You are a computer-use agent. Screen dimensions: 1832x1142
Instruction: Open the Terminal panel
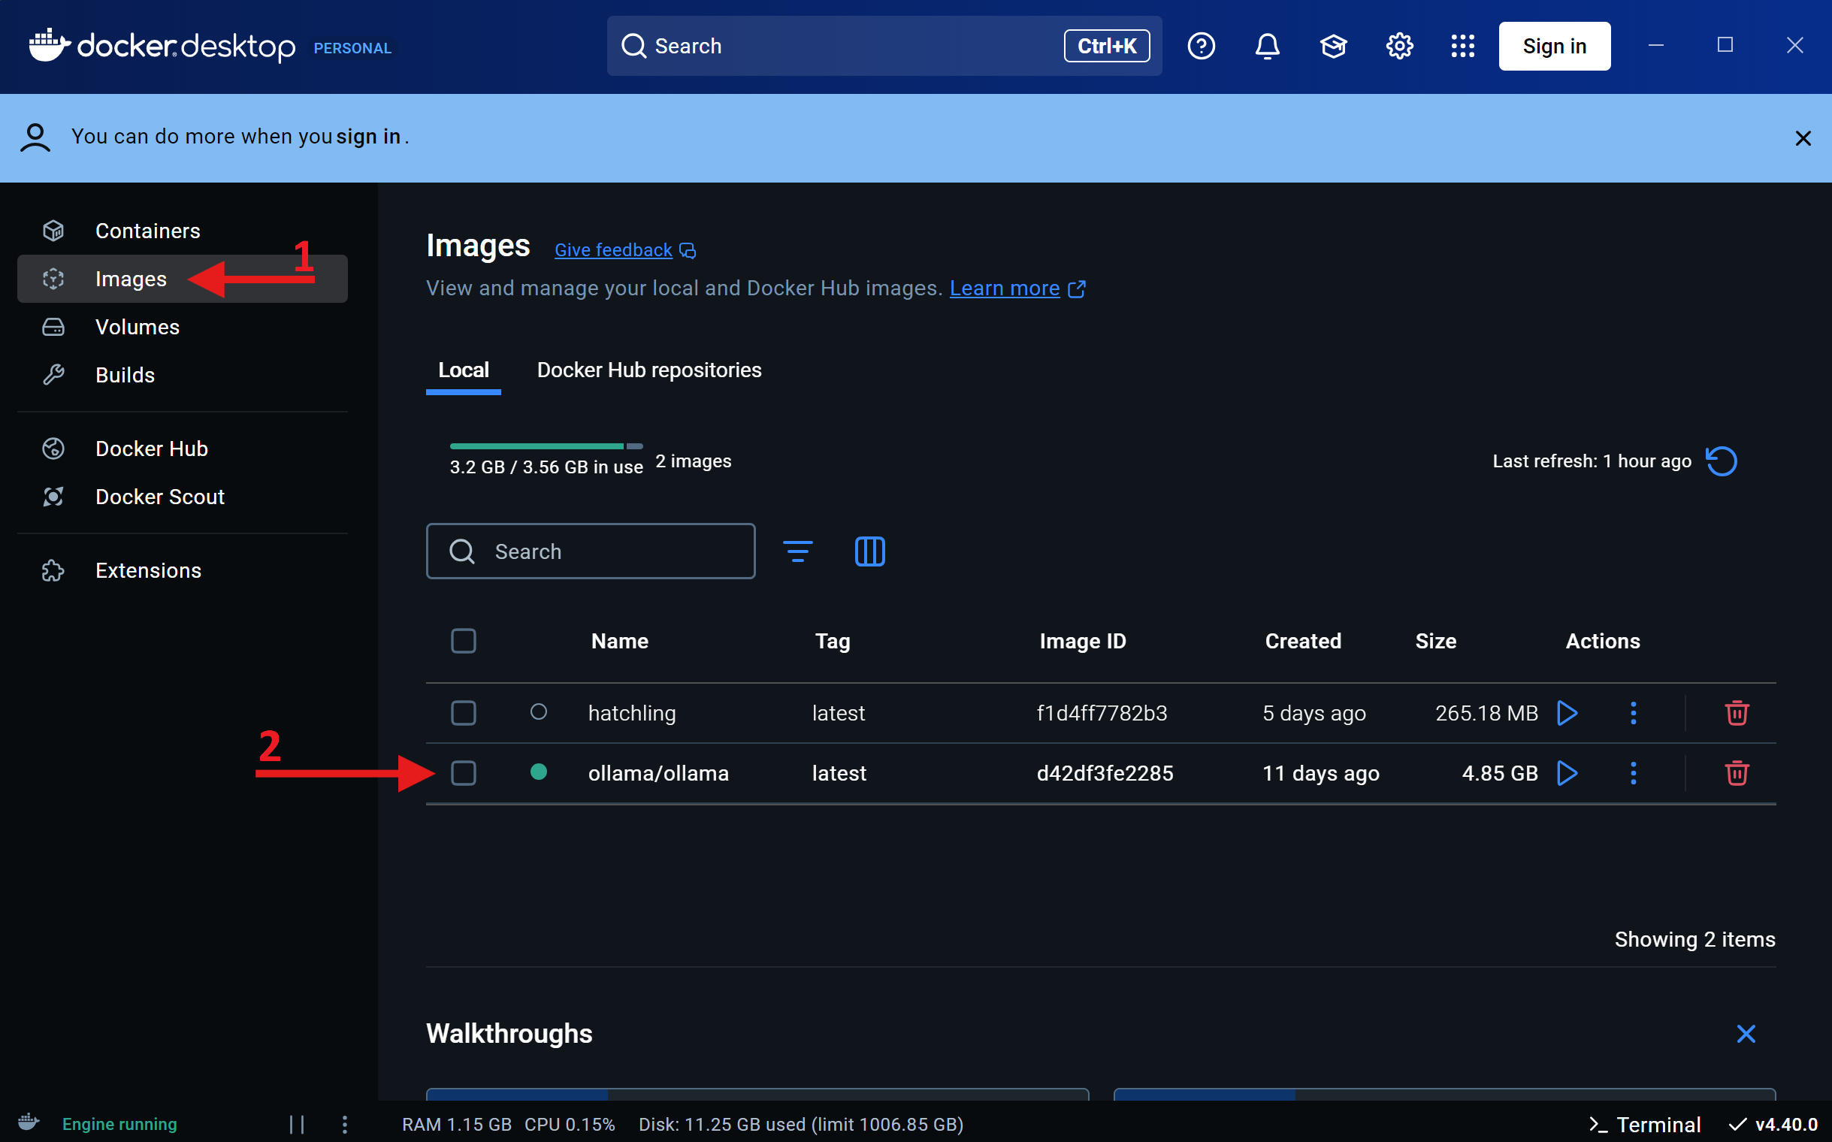(x=1644, y=1125)
